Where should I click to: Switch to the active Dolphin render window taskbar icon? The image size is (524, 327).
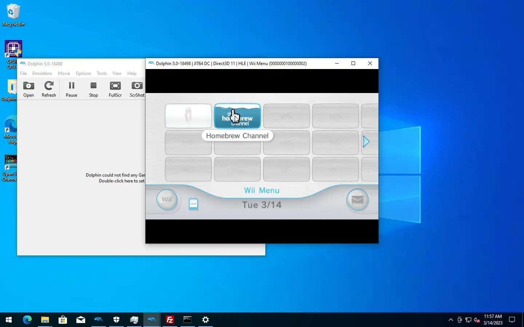[152, 320]
